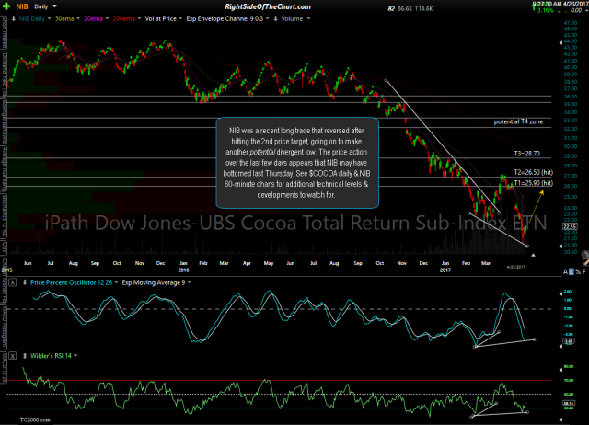Click the Volume indicator label
Viewport: 589px width, 425px height.
click(292, 18)
